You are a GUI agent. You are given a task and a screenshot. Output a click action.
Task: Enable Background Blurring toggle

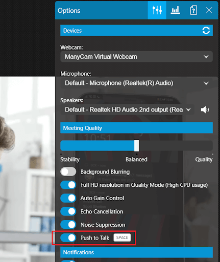pyautogui.click(x=68, y=171)
